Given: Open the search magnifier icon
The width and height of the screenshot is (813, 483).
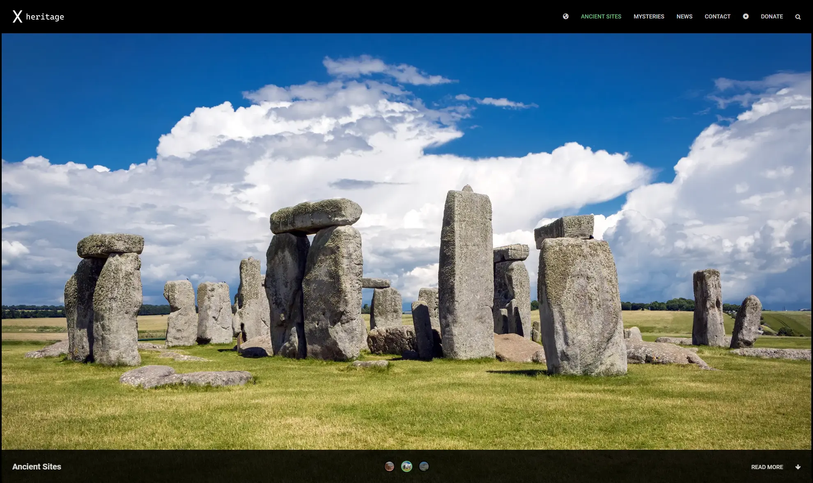Looking at the screenshot, I should 798,17.
